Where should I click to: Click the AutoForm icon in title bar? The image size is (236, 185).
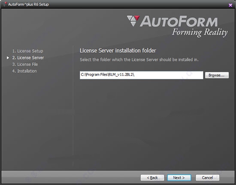point(5,4)
